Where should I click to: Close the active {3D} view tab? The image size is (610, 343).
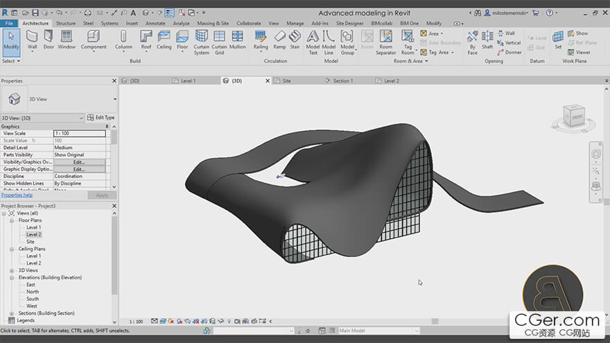click(x=268, y=81)
